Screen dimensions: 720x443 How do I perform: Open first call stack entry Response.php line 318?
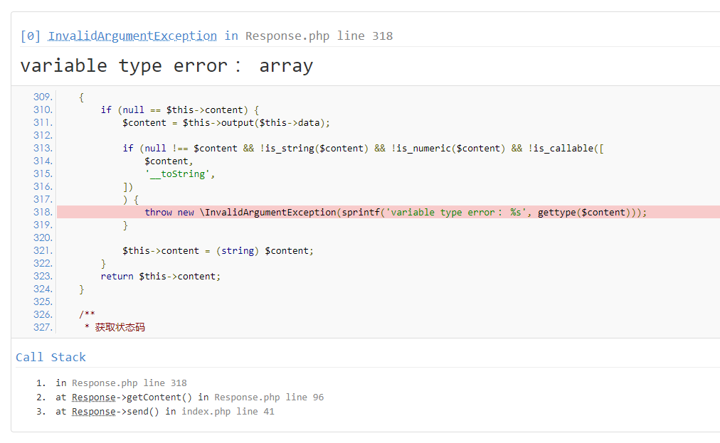pos(129,383)
